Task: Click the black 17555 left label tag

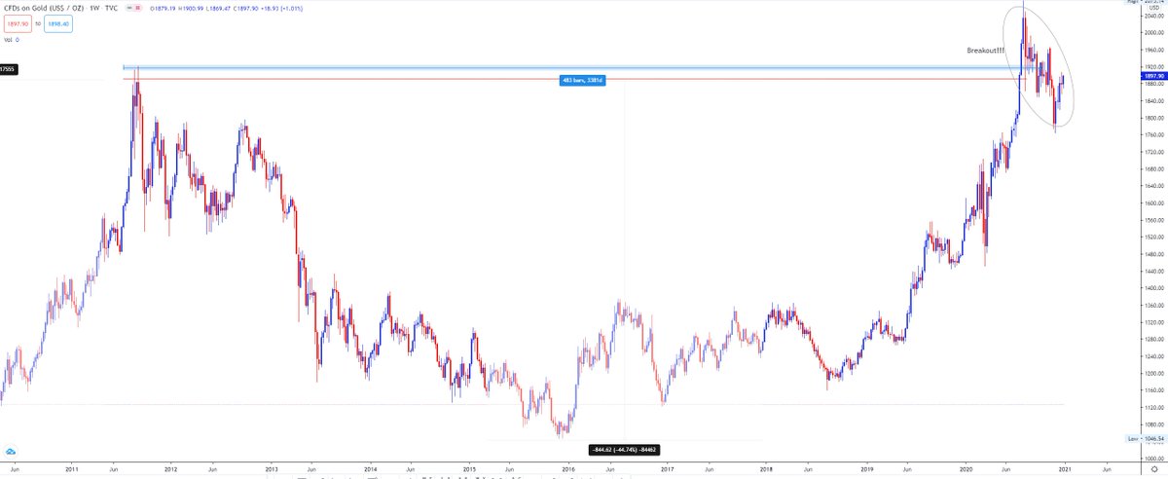Action: pyautogui.click(x=9, y=69)
